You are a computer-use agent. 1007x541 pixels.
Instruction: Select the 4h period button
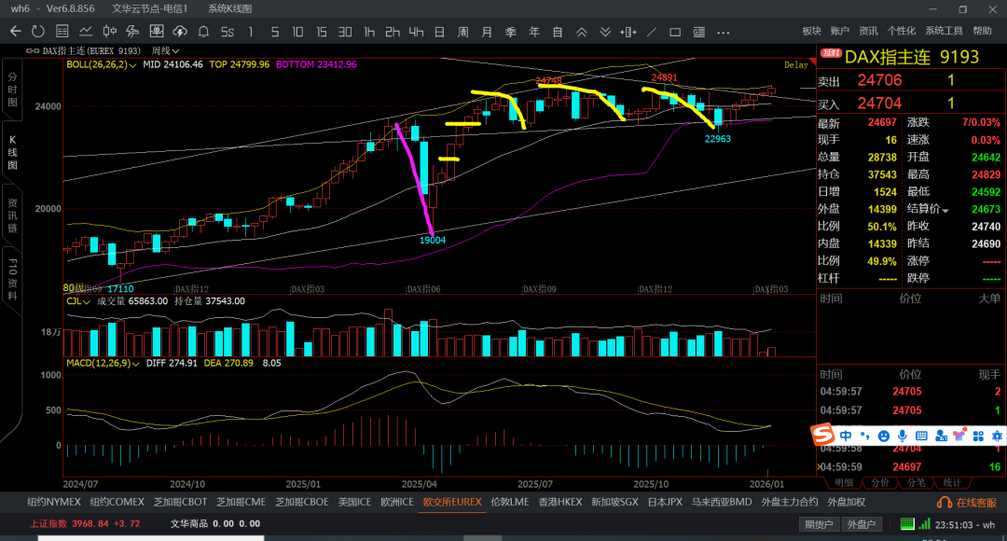click(416, 32)
